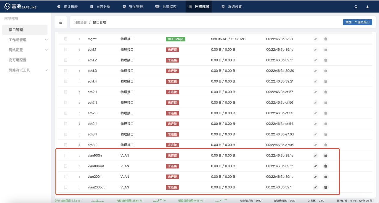Expand the mgmt interface row details

tap(79, 39)
